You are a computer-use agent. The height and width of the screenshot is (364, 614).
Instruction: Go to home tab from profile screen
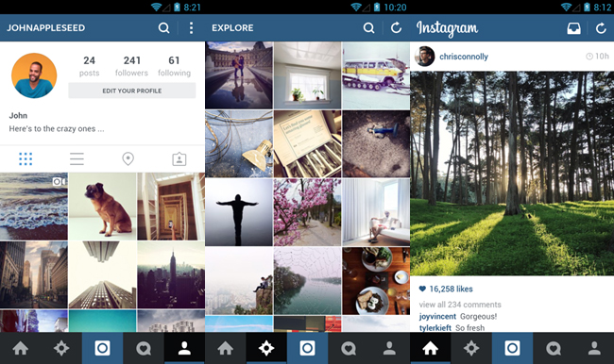(21, 348)
